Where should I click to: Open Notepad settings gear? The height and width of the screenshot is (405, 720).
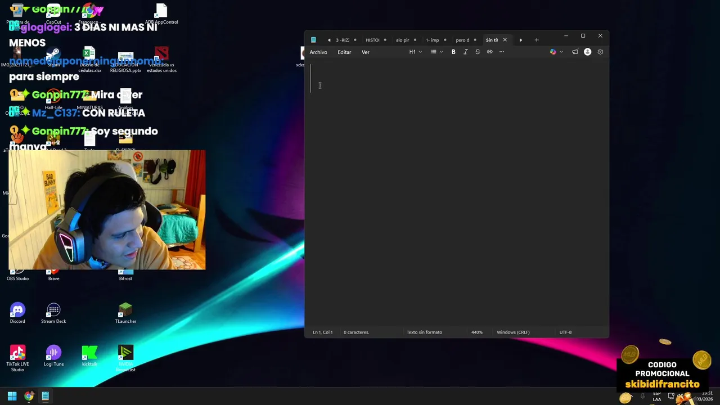pos(600,52)
